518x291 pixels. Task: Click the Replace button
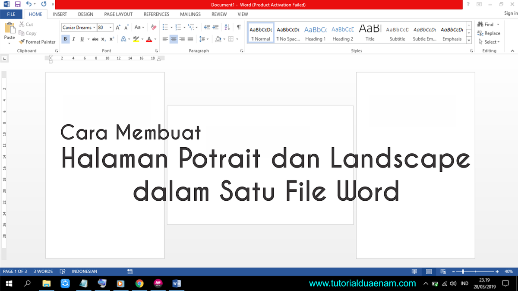489,33
